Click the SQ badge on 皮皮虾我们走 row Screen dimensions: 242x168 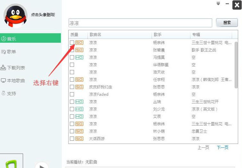click(x=79, y=87)
